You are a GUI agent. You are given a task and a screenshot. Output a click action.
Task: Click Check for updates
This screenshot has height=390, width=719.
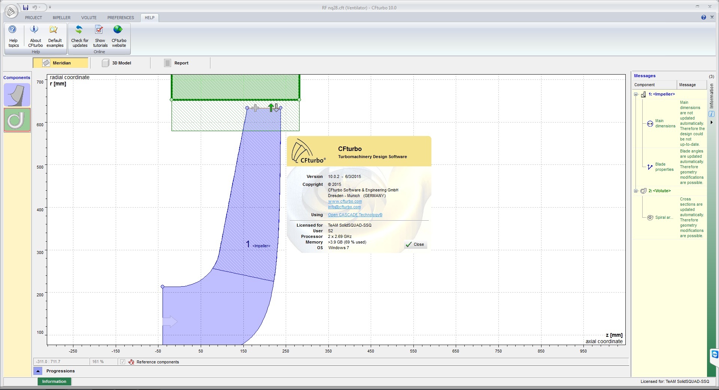coord(80,36)
